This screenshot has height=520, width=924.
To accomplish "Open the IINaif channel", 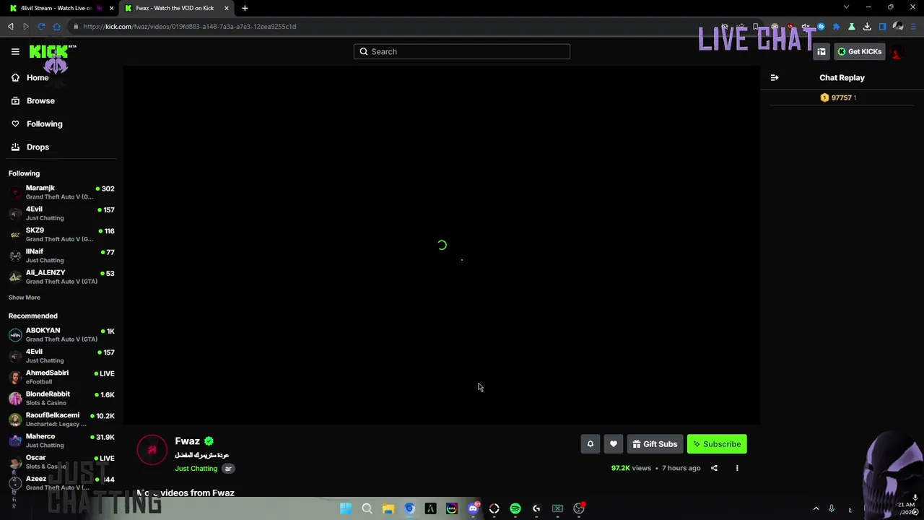I will [61, 256].
